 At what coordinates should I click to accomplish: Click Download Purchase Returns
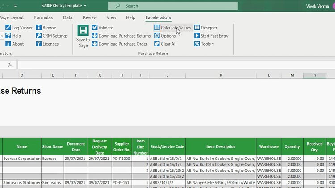click(x=121, y=36)
